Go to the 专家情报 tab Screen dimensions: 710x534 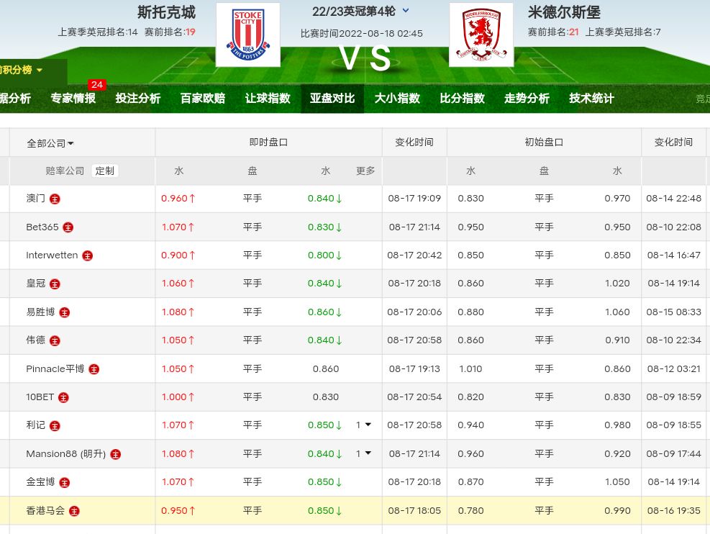click(x=73, y=99)
